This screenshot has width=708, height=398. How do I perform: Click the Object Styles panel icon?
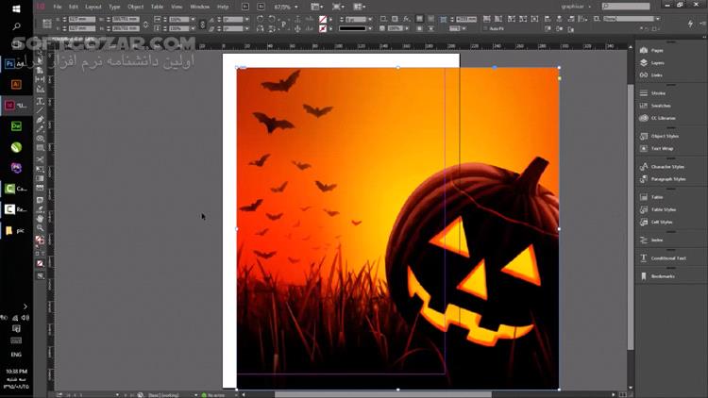pyautogui.click(x=644, y=136)
